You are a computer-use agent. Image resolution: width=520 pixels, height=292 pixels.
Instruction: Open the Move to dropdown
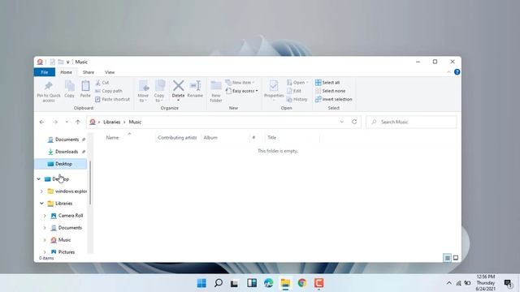143,92
